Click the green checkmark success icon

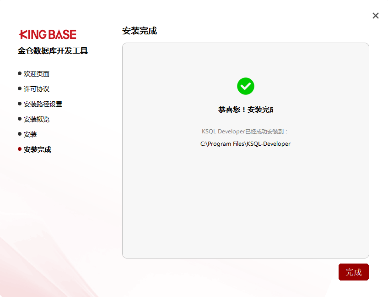click(x=245, y=86)
